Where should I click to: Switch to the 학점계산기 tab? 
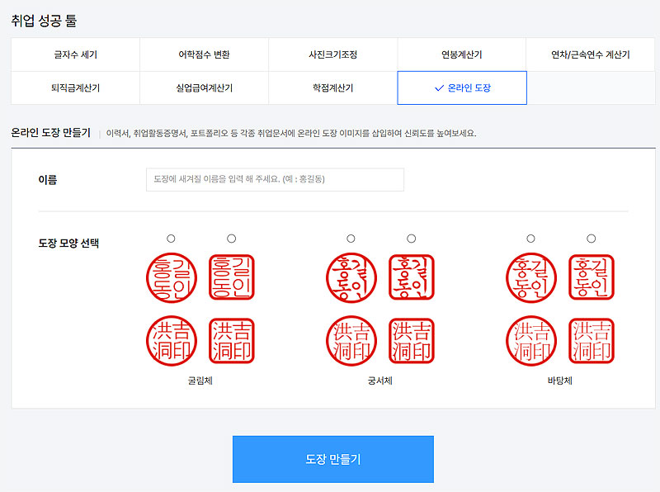(332, 88)
